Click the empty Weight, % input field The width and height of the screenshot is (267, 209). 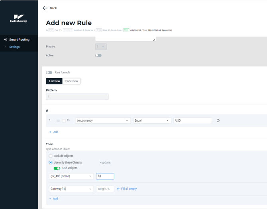pyautogui.click(x=105, y=189)
